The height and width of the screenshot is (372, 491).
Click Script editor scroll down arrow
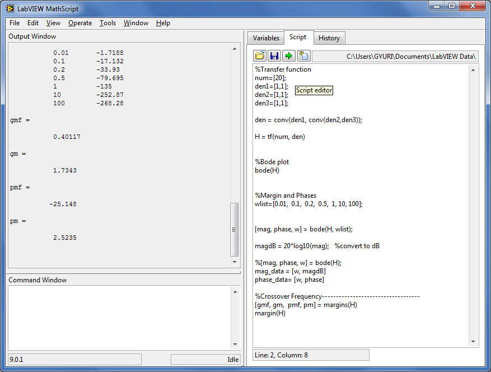[473, 342]
